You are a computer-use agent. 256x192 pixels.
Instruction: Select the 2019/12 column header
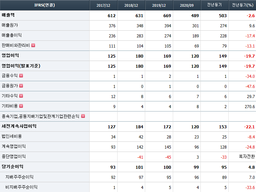159,5
